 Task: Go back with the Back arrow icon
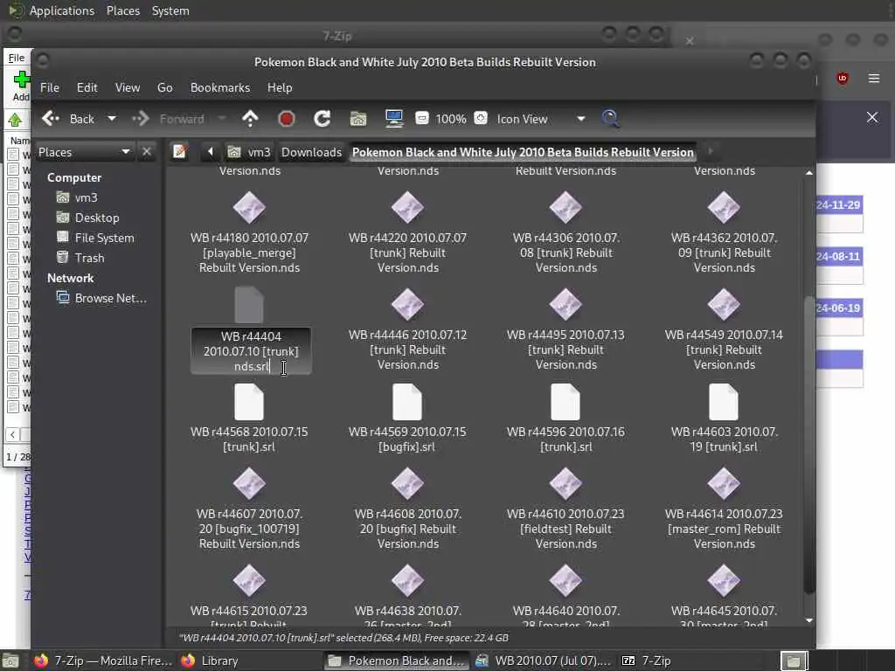click(51, 119)
